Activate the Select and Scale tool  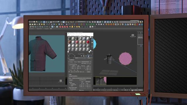pos(49,22)
